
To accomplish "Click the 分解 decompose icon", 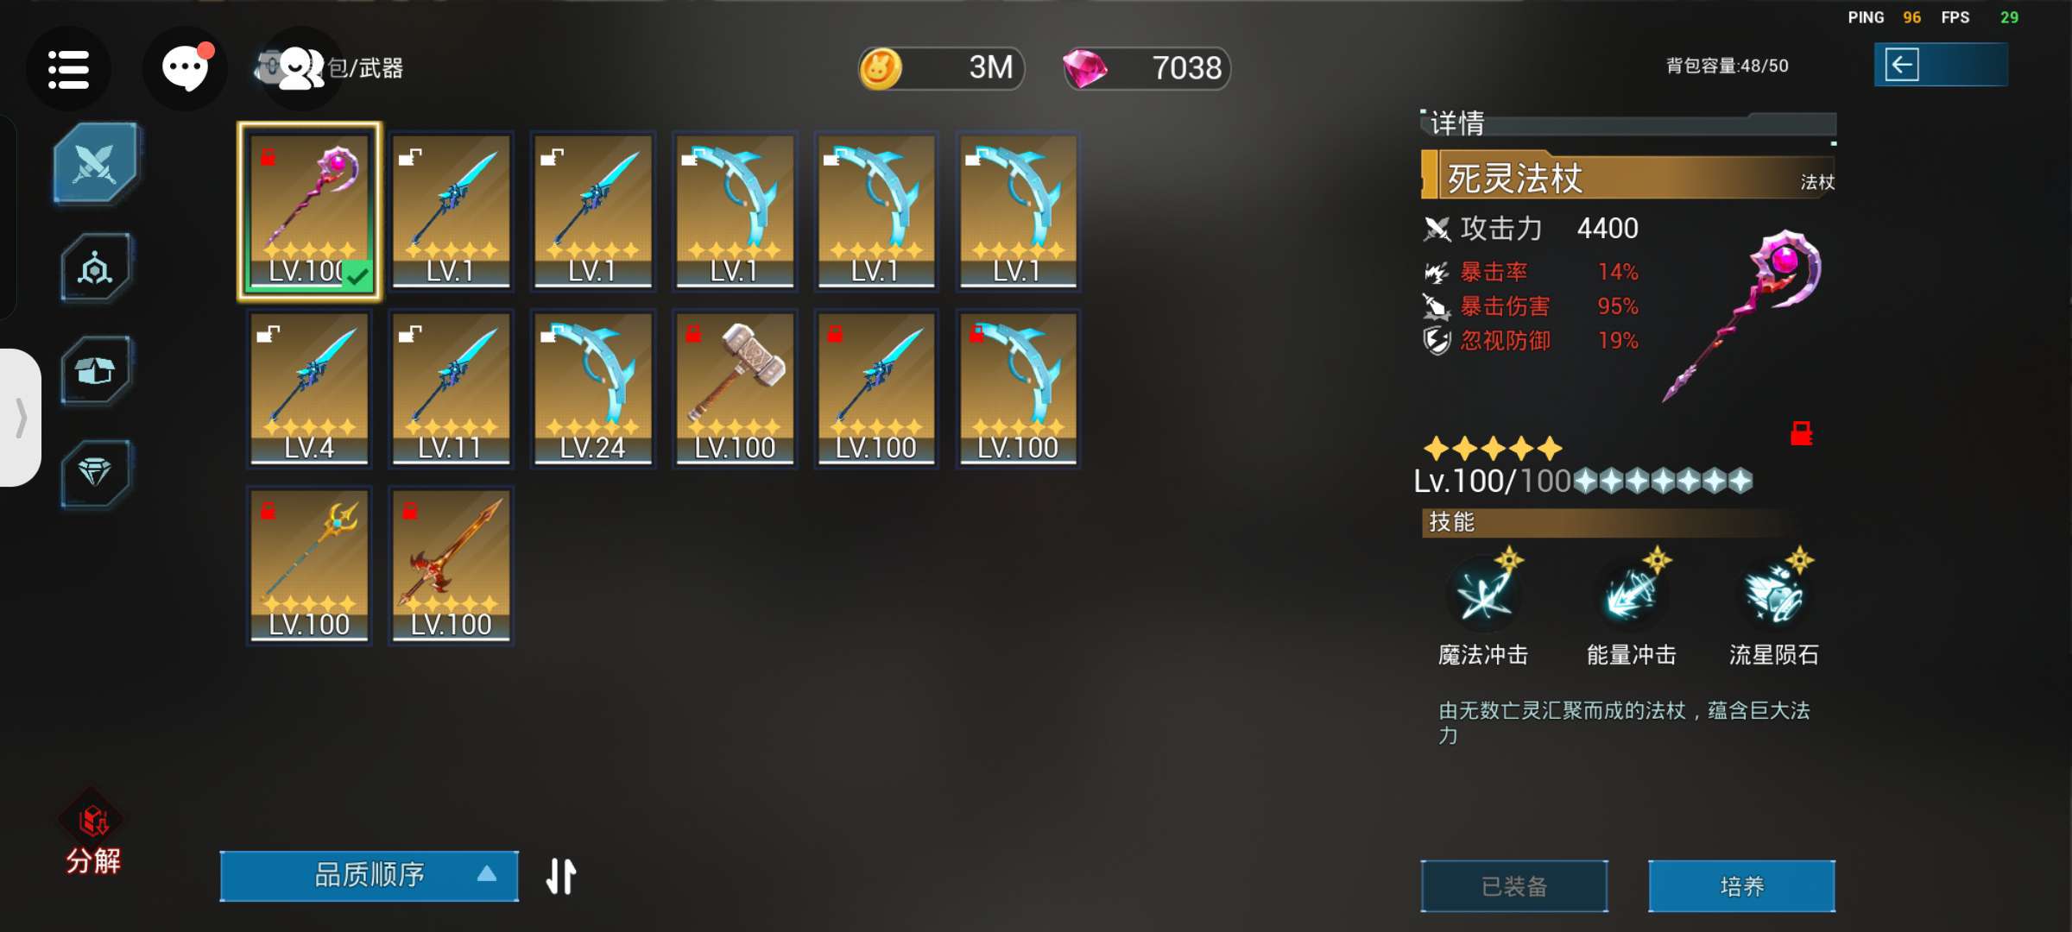I will [93, 835].
